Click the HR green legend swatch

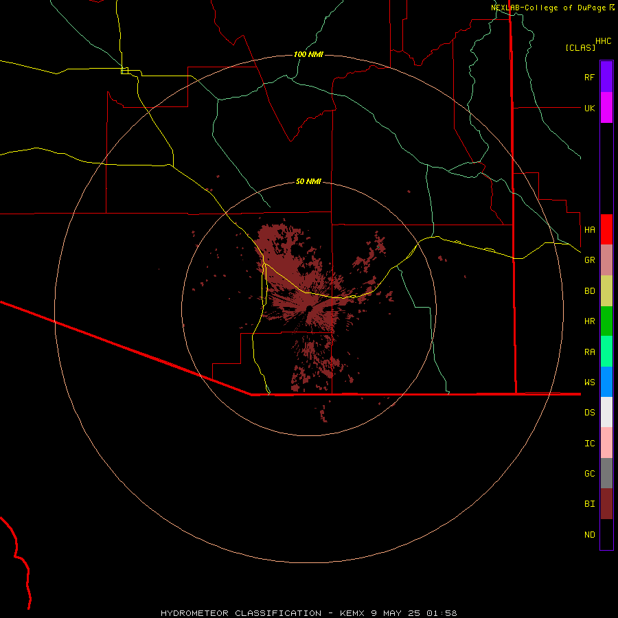click(x=606, y=321)
